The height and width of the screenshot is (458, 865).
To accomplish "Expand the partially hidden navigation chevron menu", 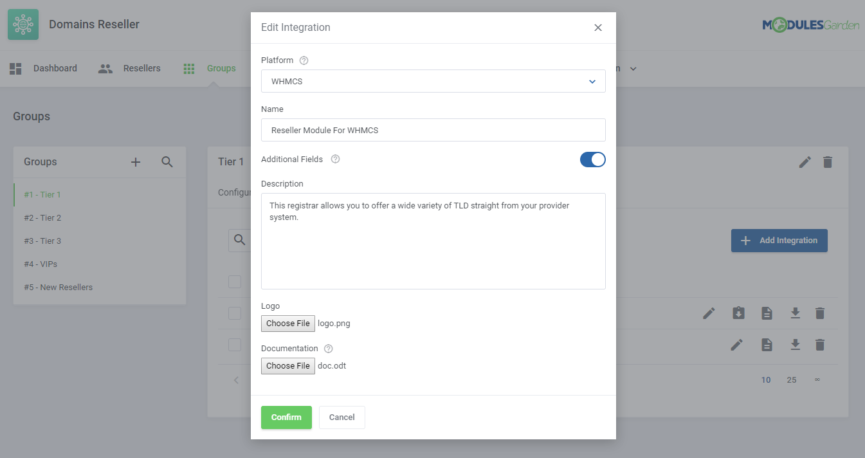I will click(x=633, y=69).
